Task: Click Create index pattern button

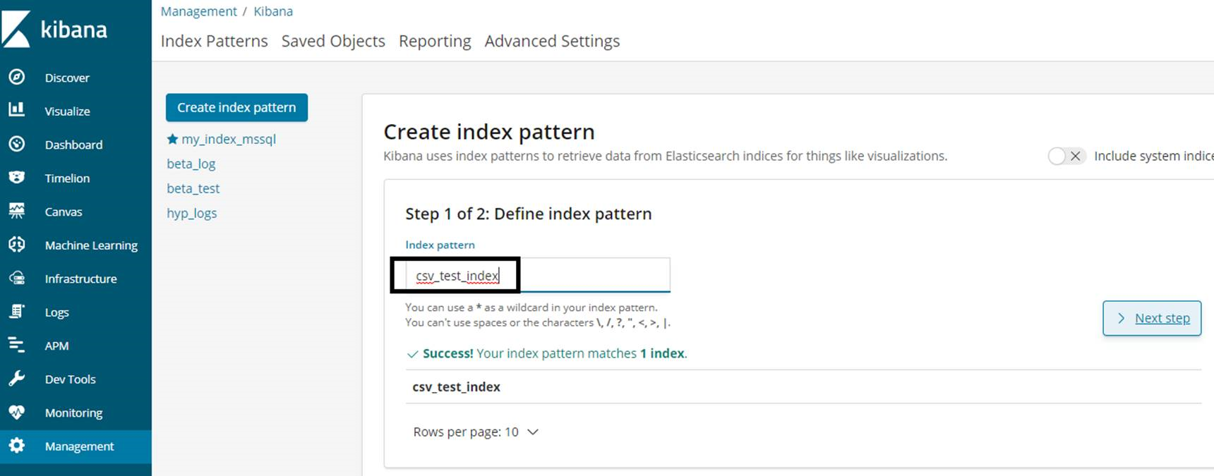Action: click(236, 107)
